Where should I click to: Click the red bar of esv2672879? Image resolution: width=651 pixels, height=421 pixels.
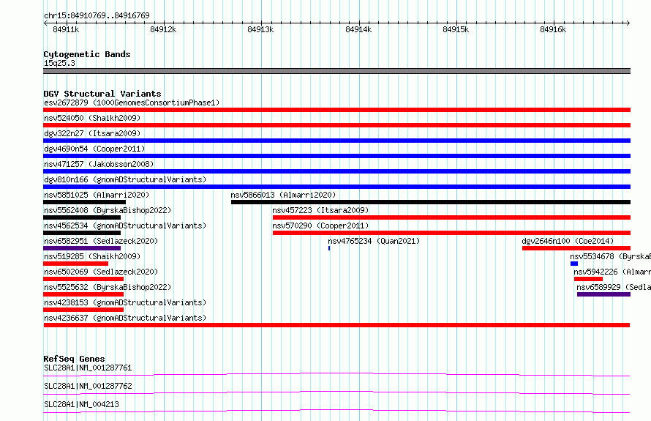pos(336,110)
